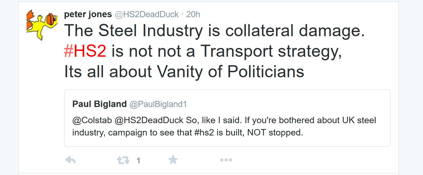Click the retweet count number 1
This screenshot has height=175, width=423.
139,161
